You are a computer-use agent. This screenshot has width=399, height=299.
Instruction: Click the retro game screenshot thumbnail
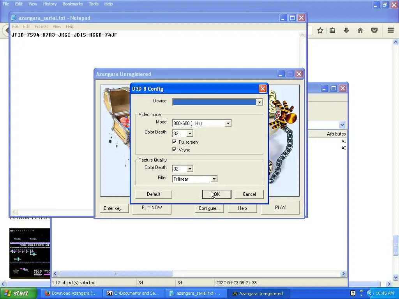coord(30,253)
